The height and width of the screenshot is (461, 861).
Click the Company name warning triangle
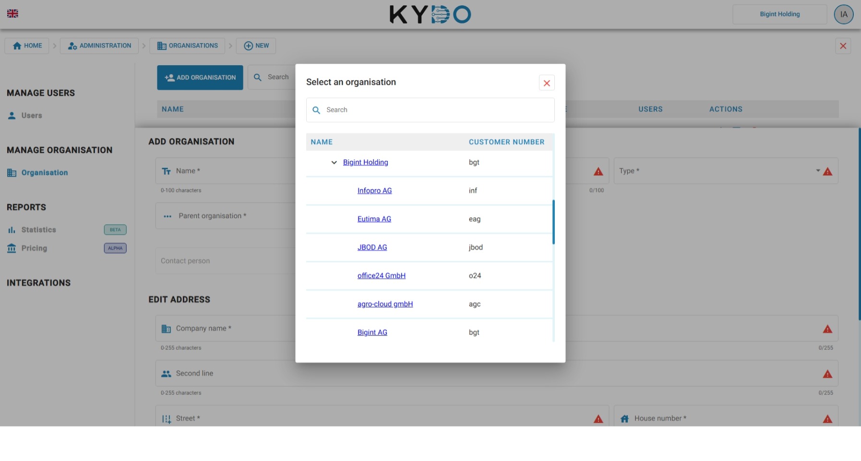[x=827, y=329]
